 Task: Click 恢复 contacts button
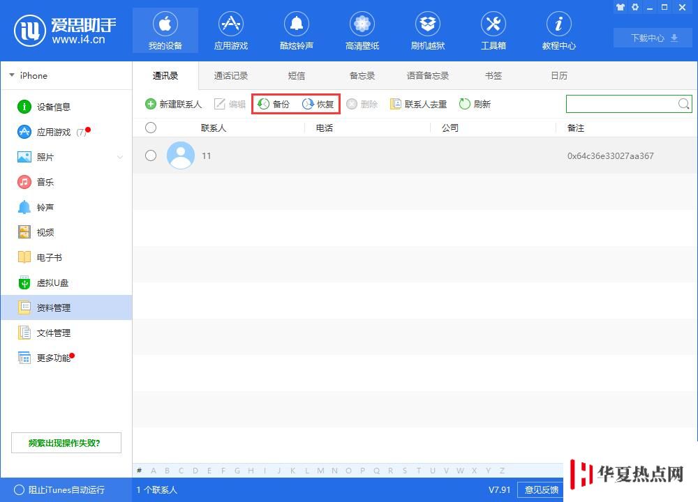(318, 104)
